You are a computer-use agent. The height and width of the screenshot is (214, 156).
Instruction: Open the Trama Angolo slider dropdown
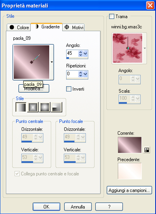click(x=138, y=78)
